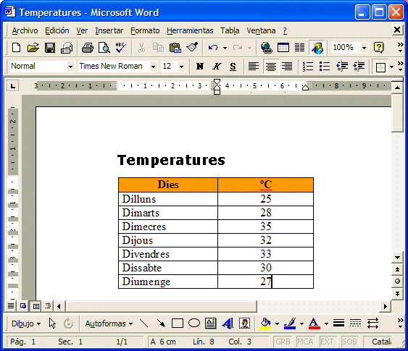Click the Insert Table icon
The width and height of the screenshot is (408, 351).
coord(283,48)
